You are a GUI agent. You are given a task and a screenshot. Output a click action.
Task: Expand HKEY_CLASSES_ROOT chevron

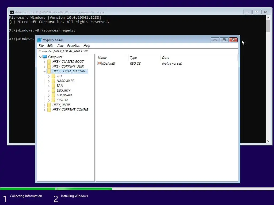(45, 62)
